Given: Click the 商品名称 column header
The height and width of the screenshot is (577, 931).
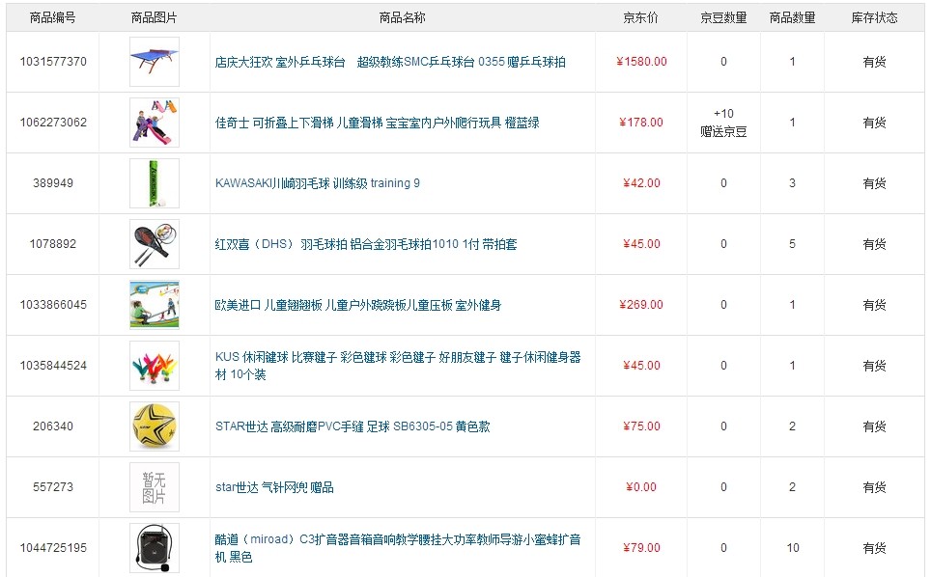Looking at the screenshot, I should coord(402,17).
